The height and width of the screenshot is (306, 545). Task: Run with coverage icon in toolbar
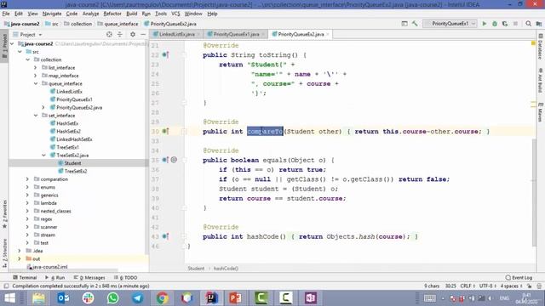pos(505,24)
